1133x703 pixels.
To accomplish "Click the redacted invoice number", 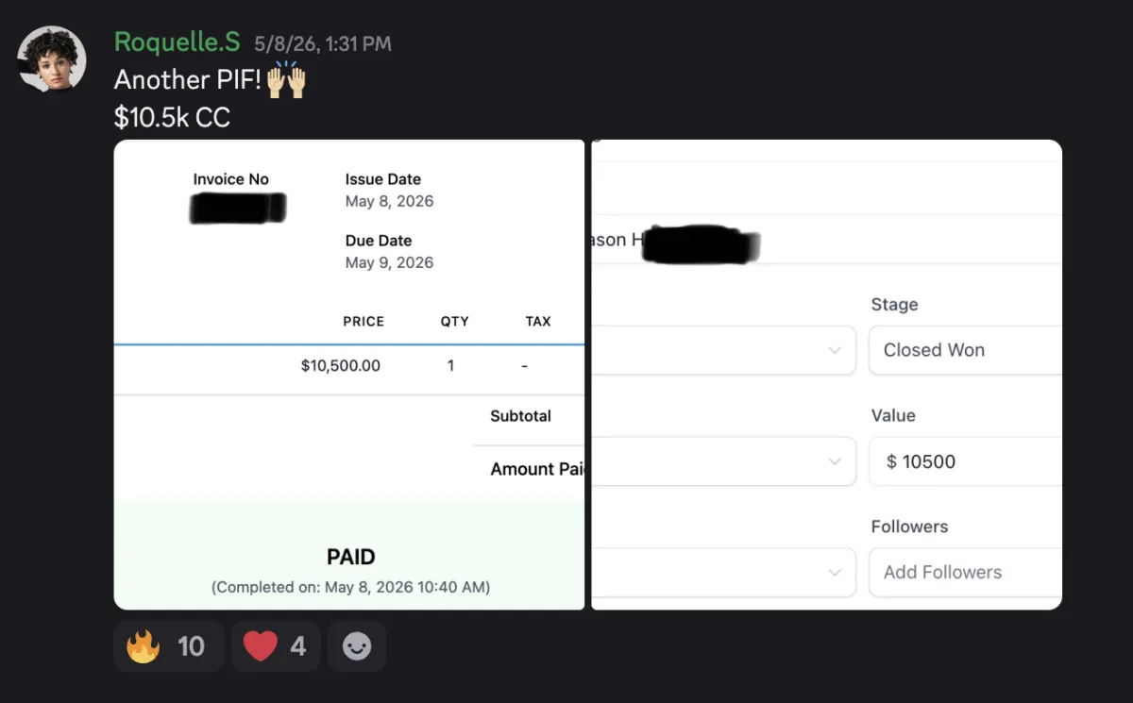I will (x=237, y=208).
